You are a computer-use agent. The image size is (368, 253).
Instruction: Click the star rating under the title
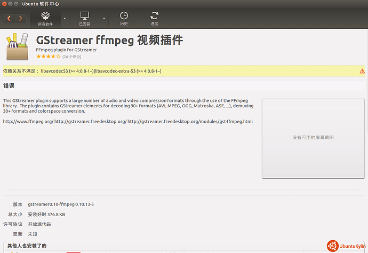49,57
